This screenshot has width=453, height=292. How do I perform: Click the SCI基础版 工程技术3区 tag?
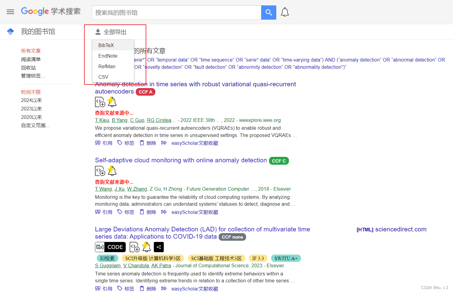217,258
